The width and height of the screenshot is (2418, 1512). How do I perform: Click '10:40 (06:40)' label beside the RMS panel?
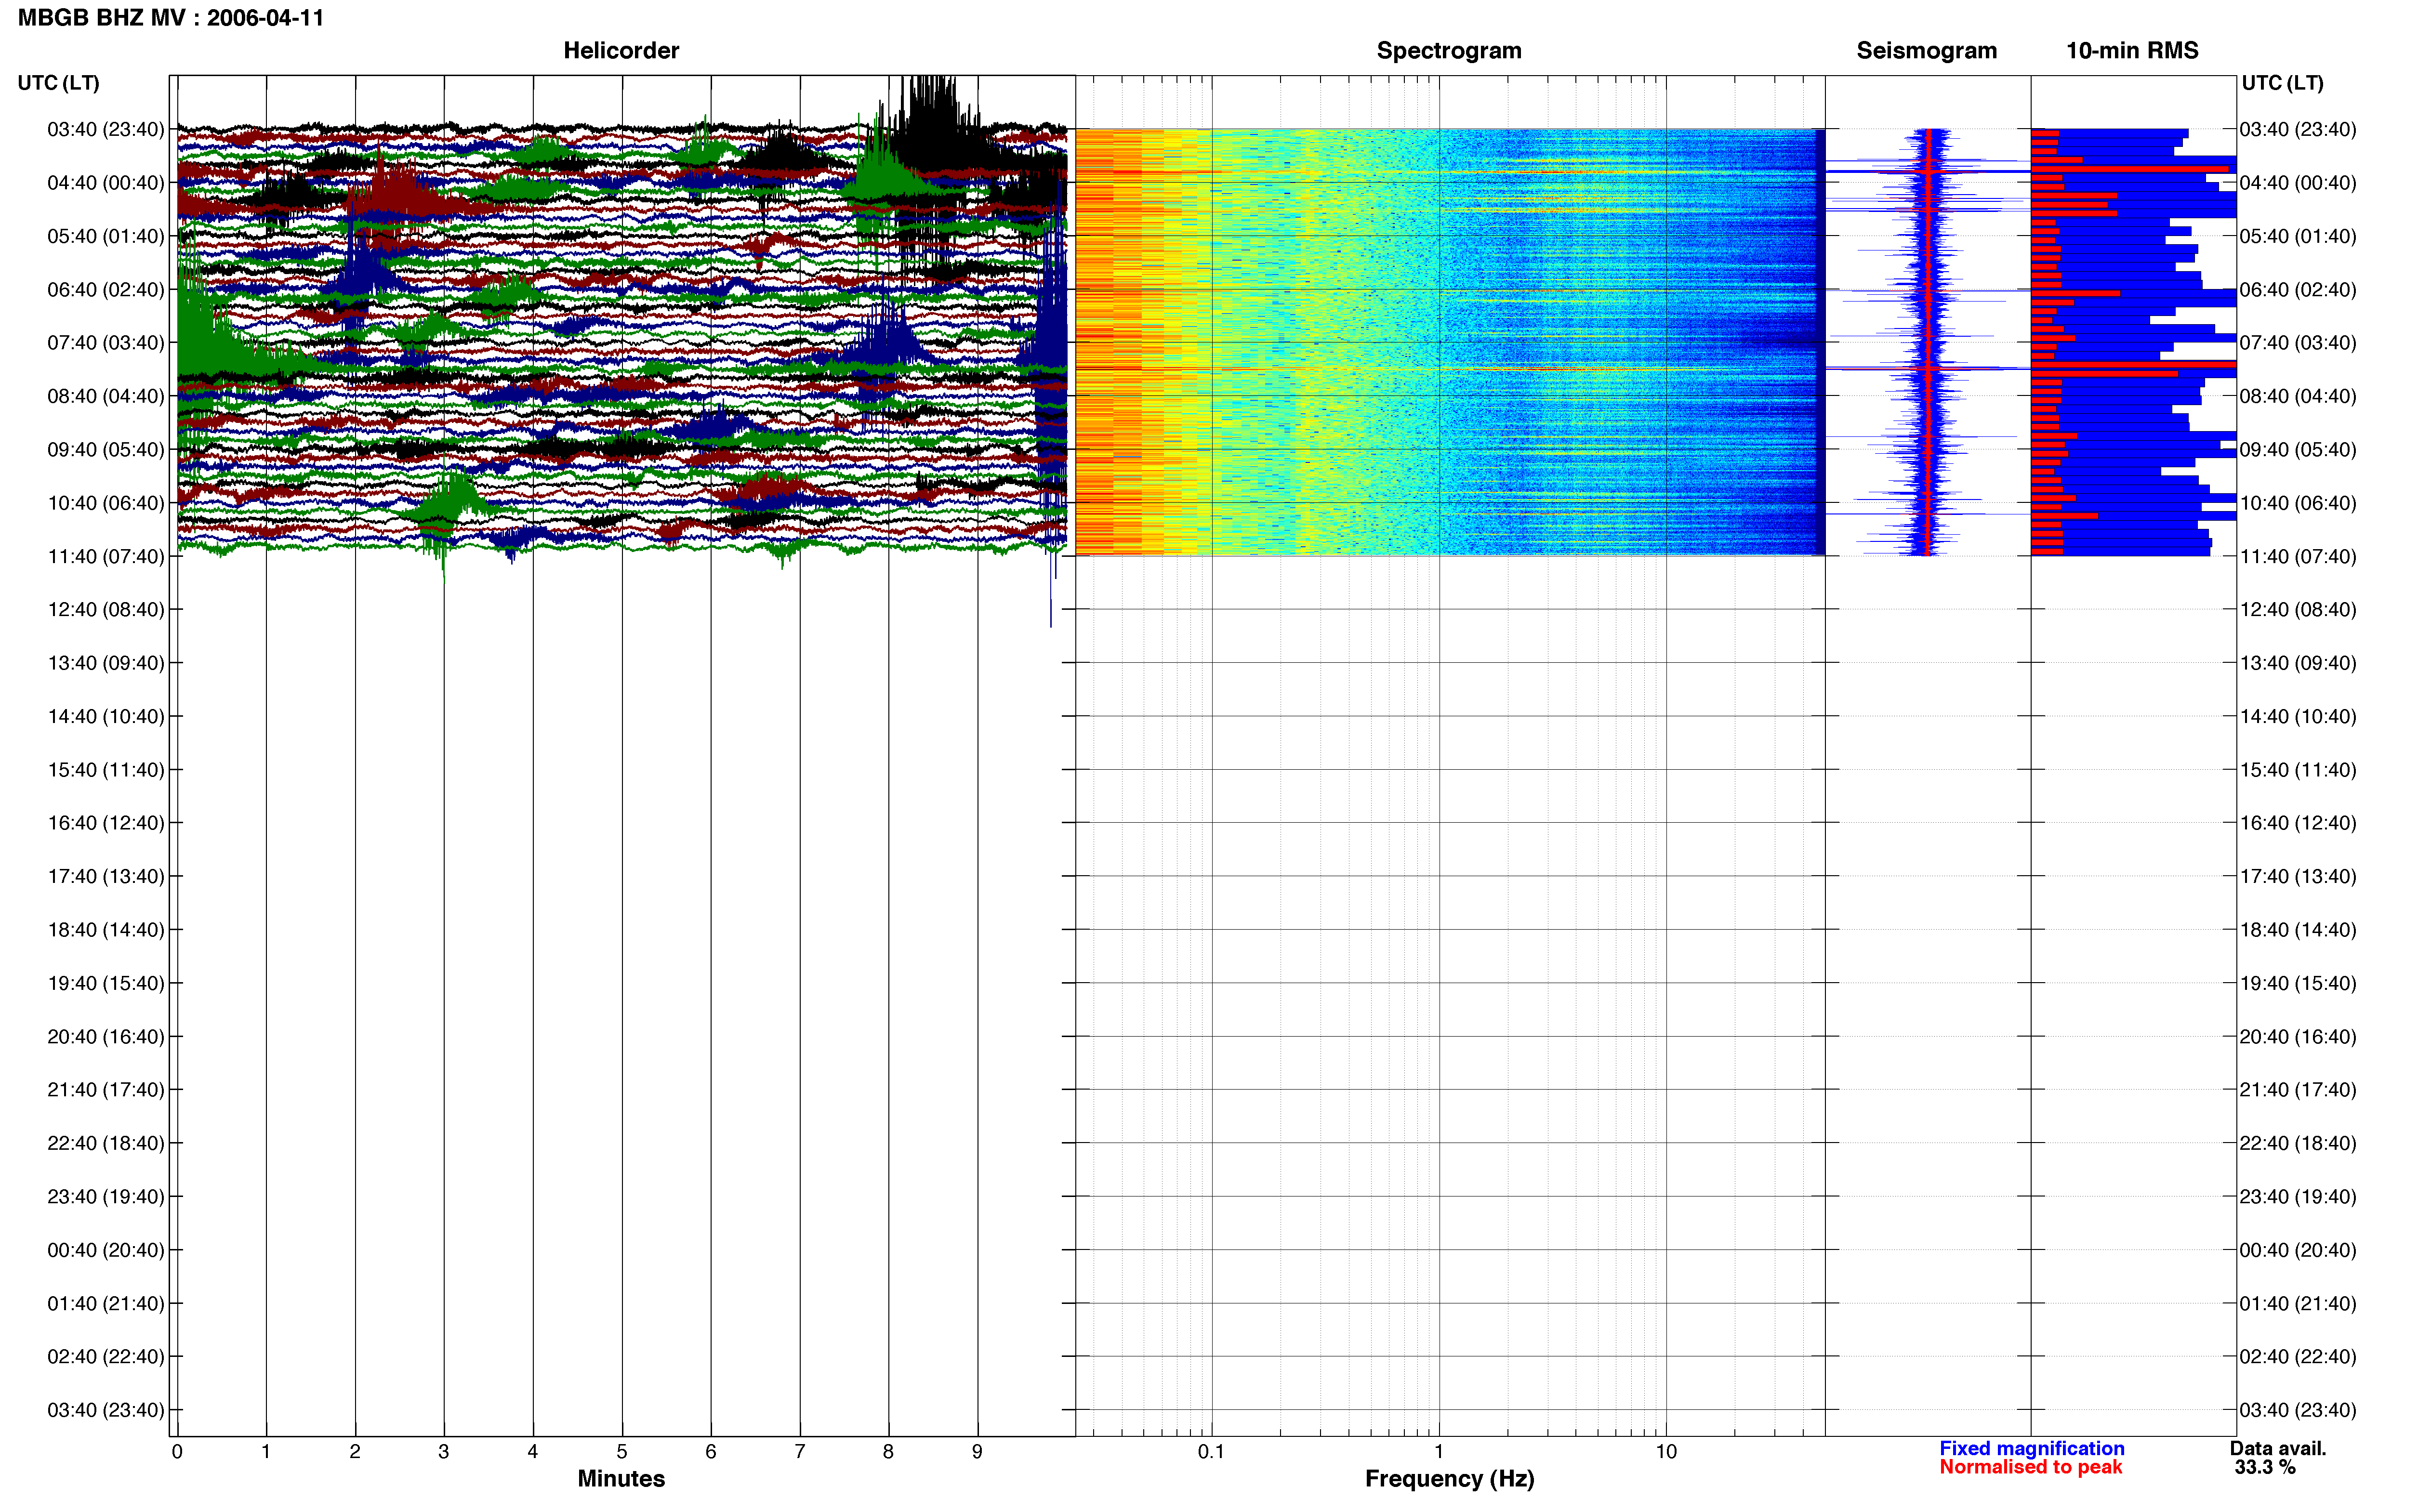coord(2298,503)
